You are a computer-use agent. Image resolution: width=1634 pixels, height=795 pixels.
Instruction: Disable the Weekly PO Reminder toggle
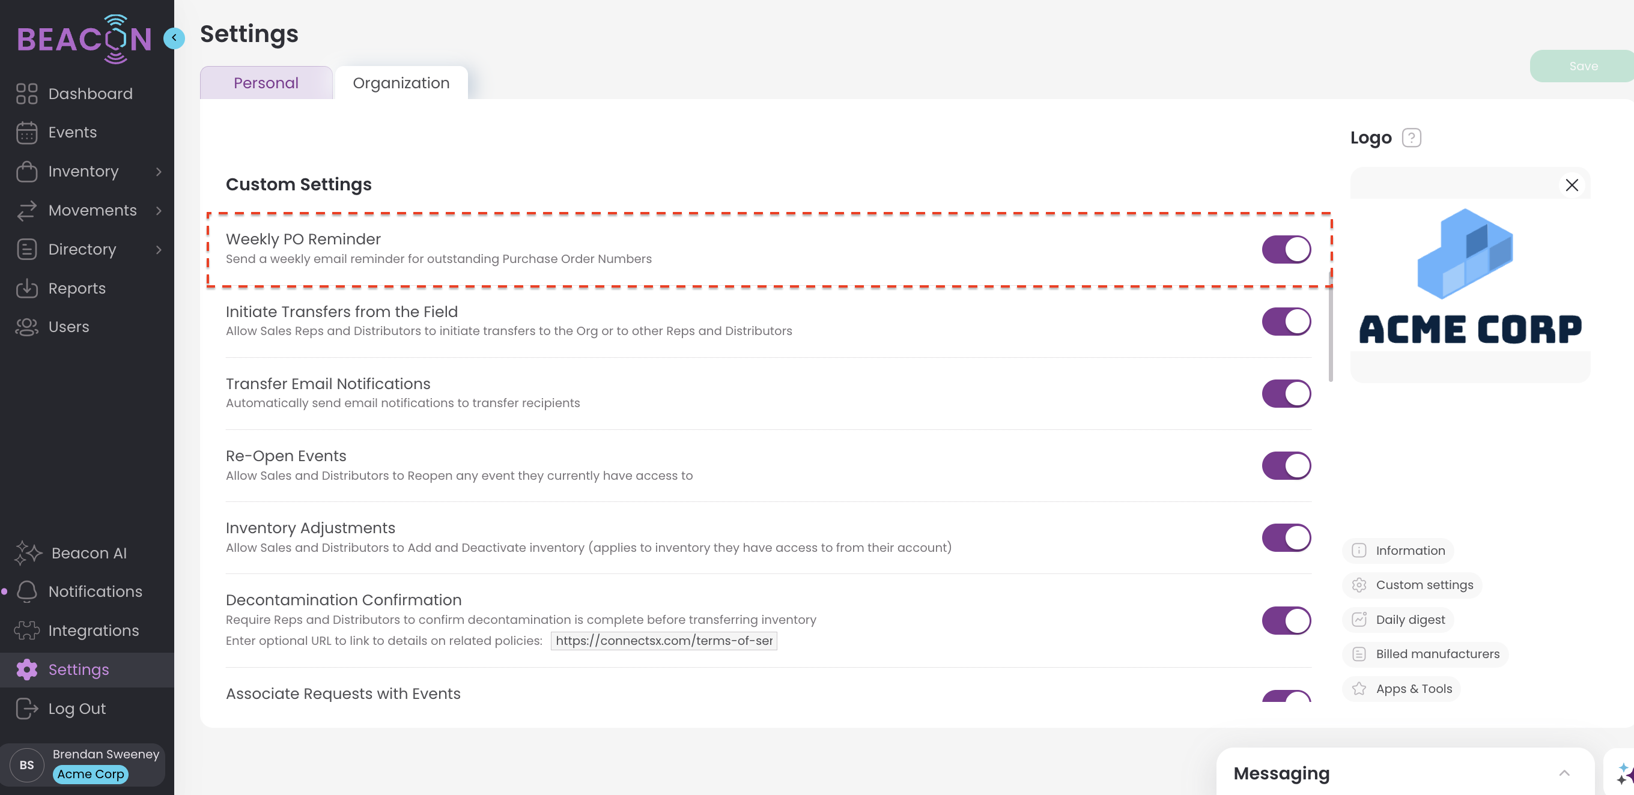[1286, 249]
